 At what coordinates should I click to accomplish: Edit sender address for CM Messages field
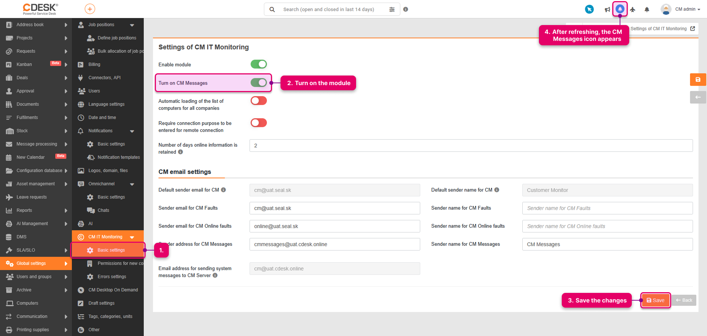pos(335,244)
